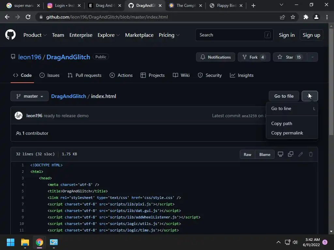334x250 pixels.
Task: Click the pencil edit file icon
Action: pyautogui.click(x=300, y=154)
